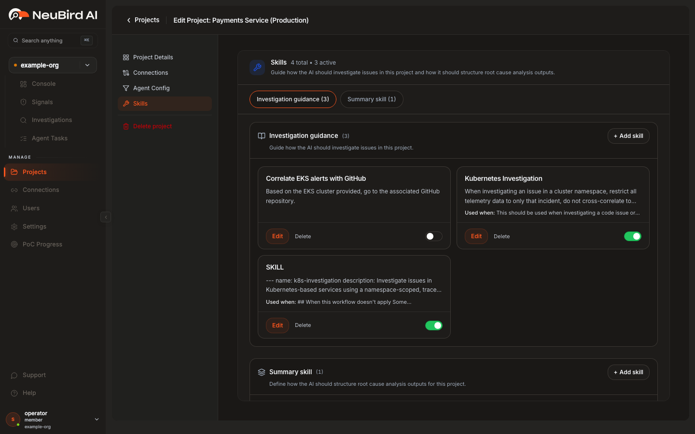Image resolution: width=695 pixels, height=434 pixels.
Task: Click the Skills wrench icon in project menu
Action: 126,104
